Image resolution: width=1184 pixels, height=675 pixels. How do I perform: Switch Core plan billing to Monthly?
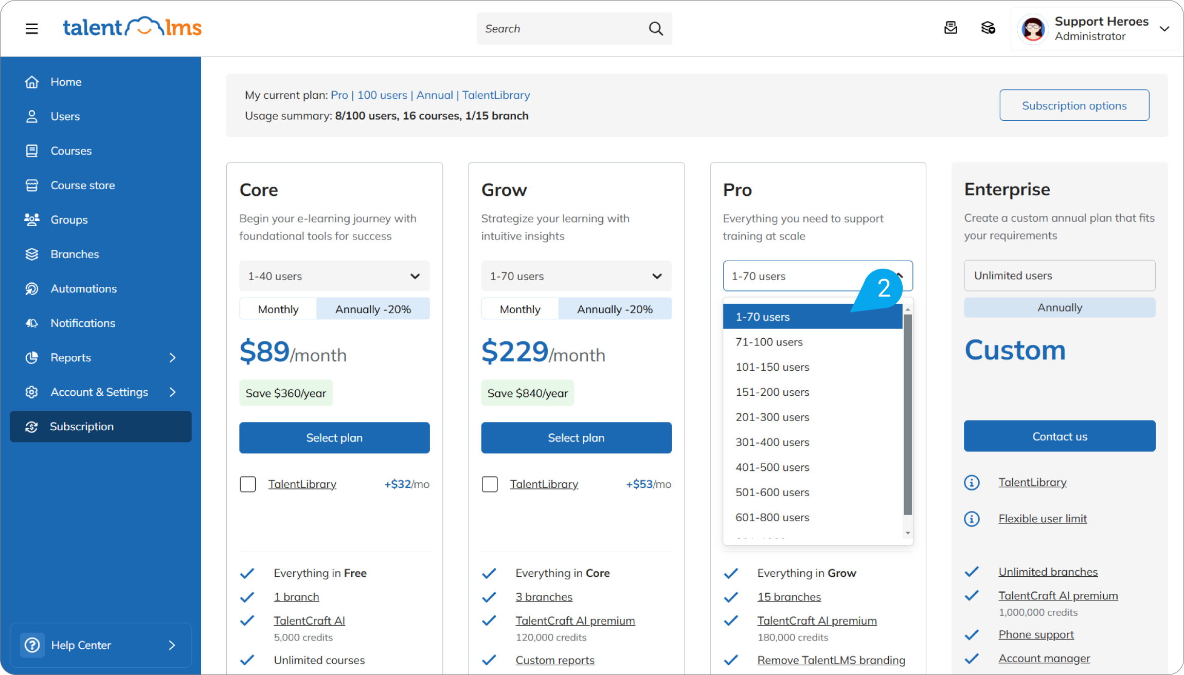(278, 309)
